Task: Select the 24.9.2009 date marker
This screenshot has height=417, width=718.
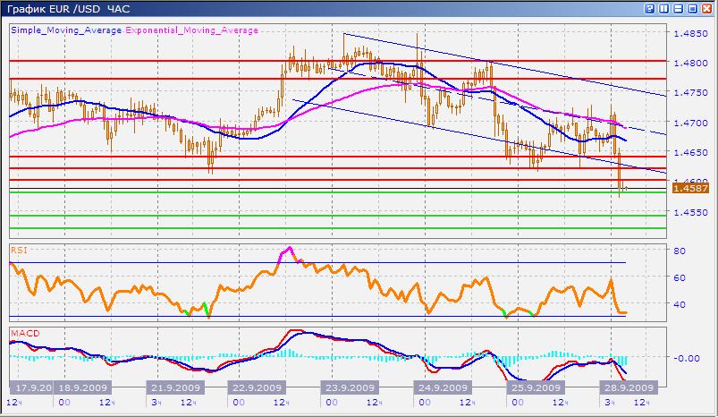Action: (442, 388)
